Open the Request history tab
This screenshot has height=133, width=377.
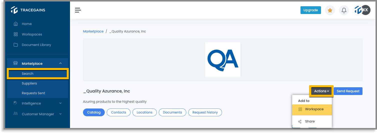[205, 112]
